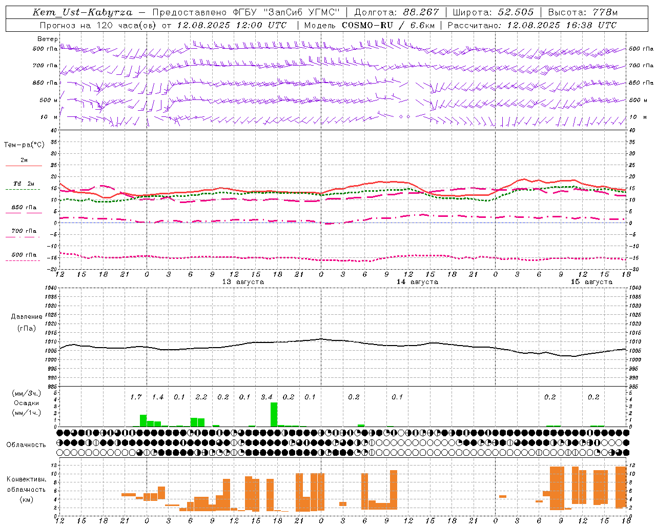Click the '(мм/1ч.)' precipitation unit label
656x525 pixels.
click(x=27, y=413)
